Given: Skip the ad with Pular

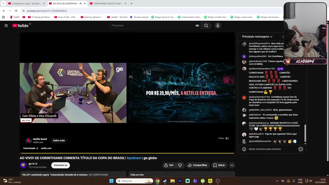Looking at the screenshot, I should click(224, 138).
